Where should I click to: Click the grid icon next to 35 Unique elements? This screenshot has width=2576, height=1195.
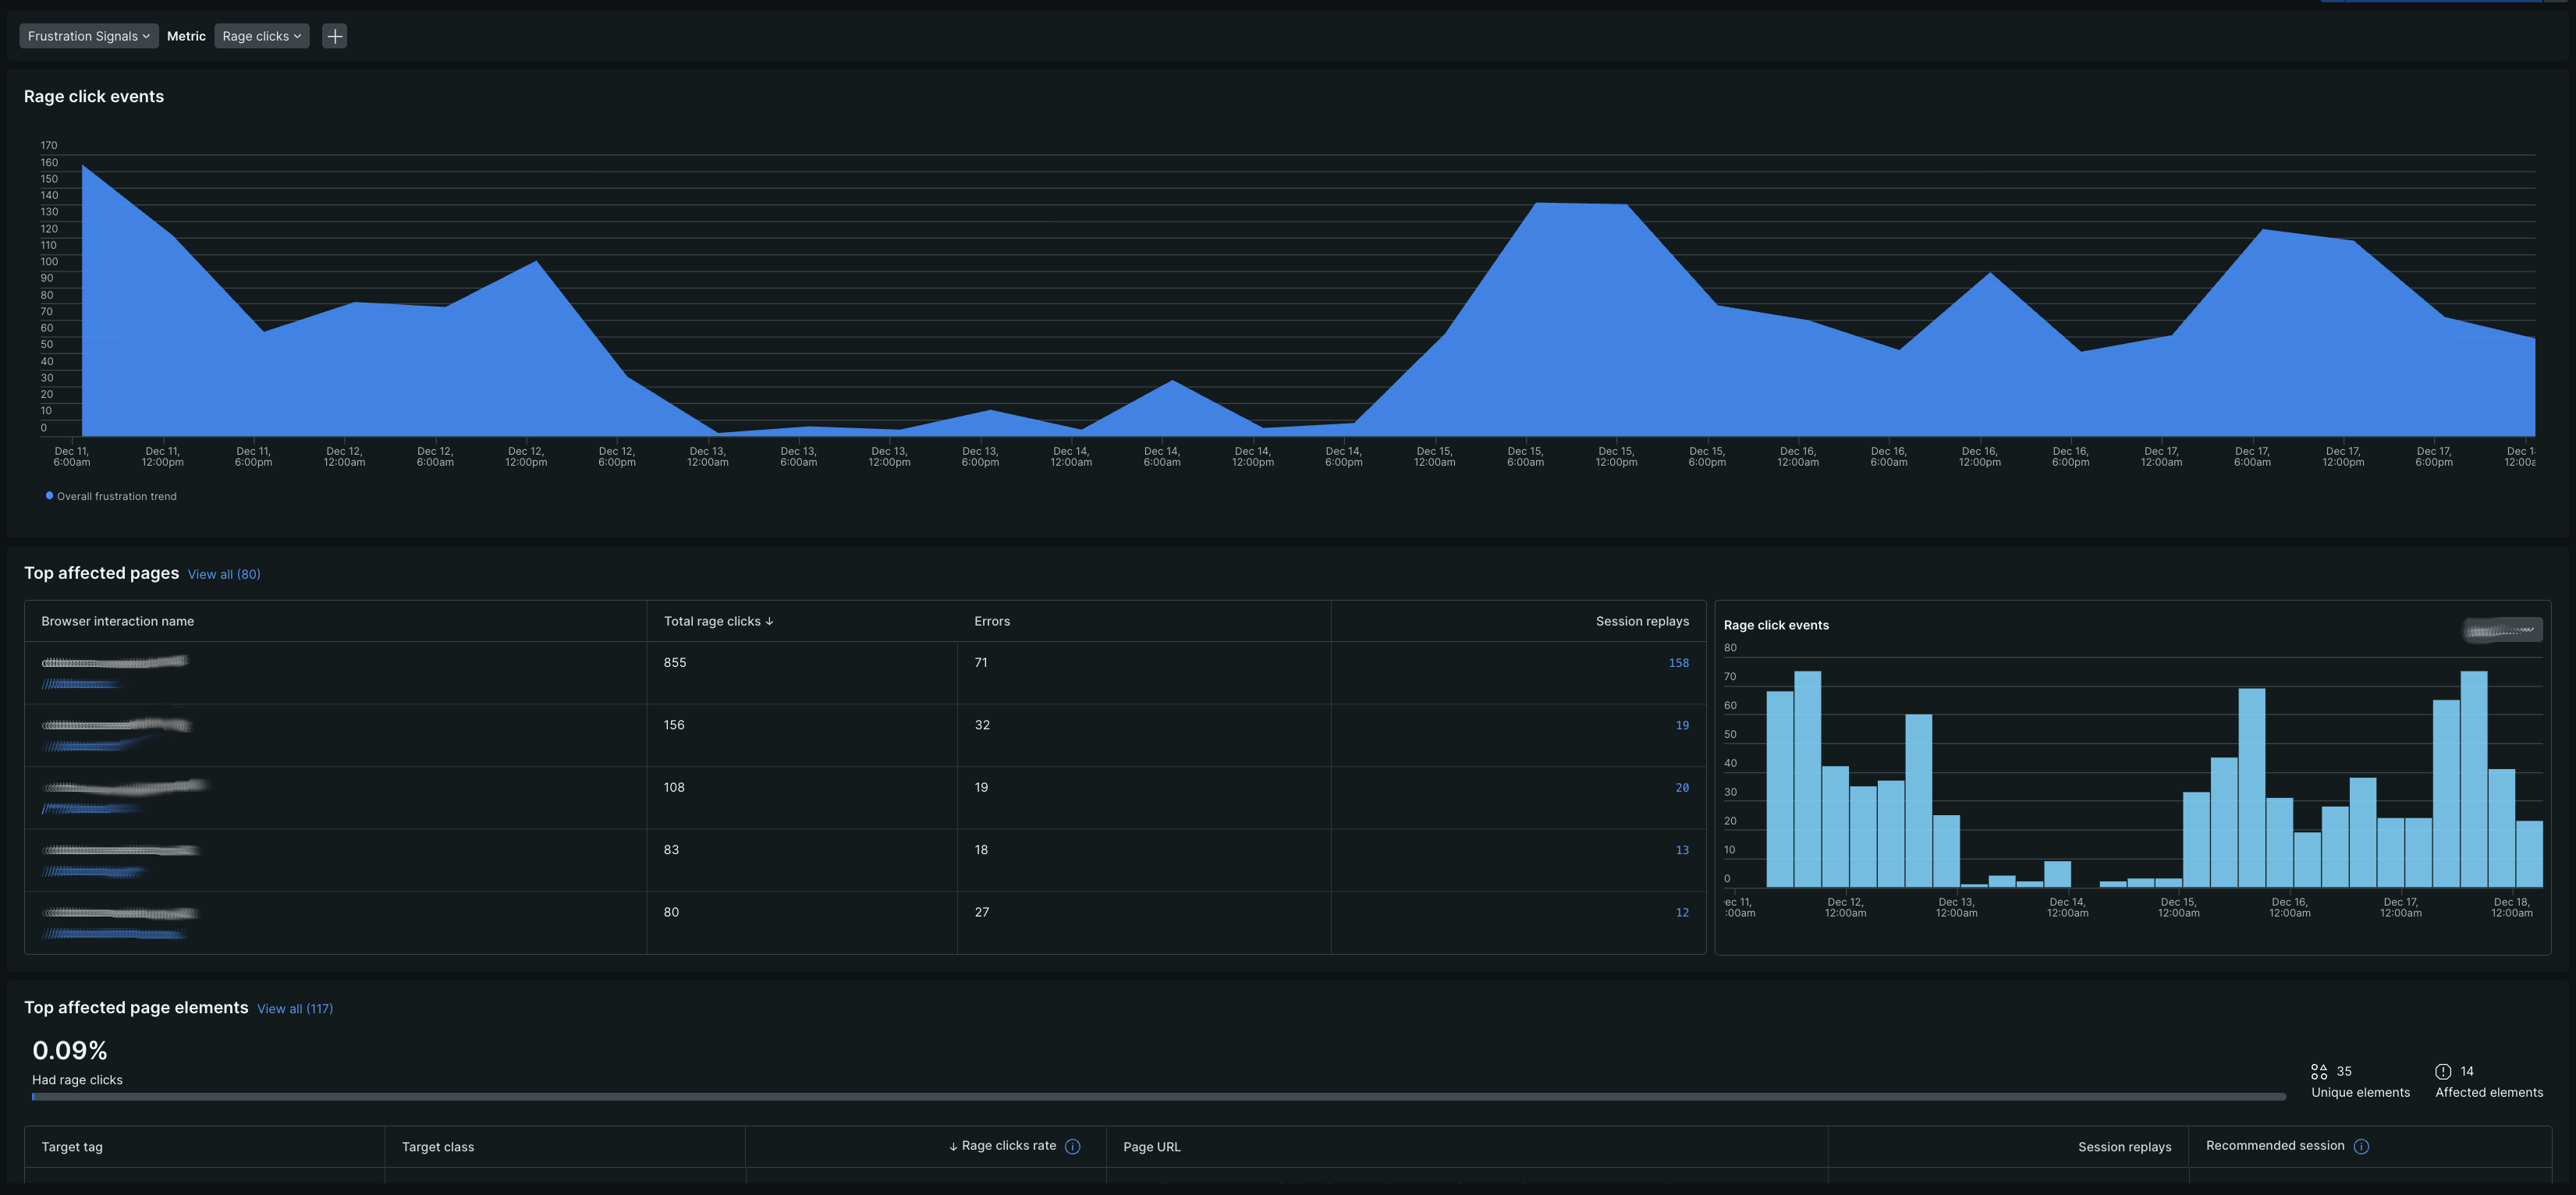click(x=2321, y=1071)
